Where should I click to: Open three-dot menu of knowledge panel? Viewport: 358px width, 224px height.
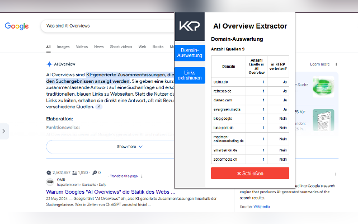pos(336,174)
